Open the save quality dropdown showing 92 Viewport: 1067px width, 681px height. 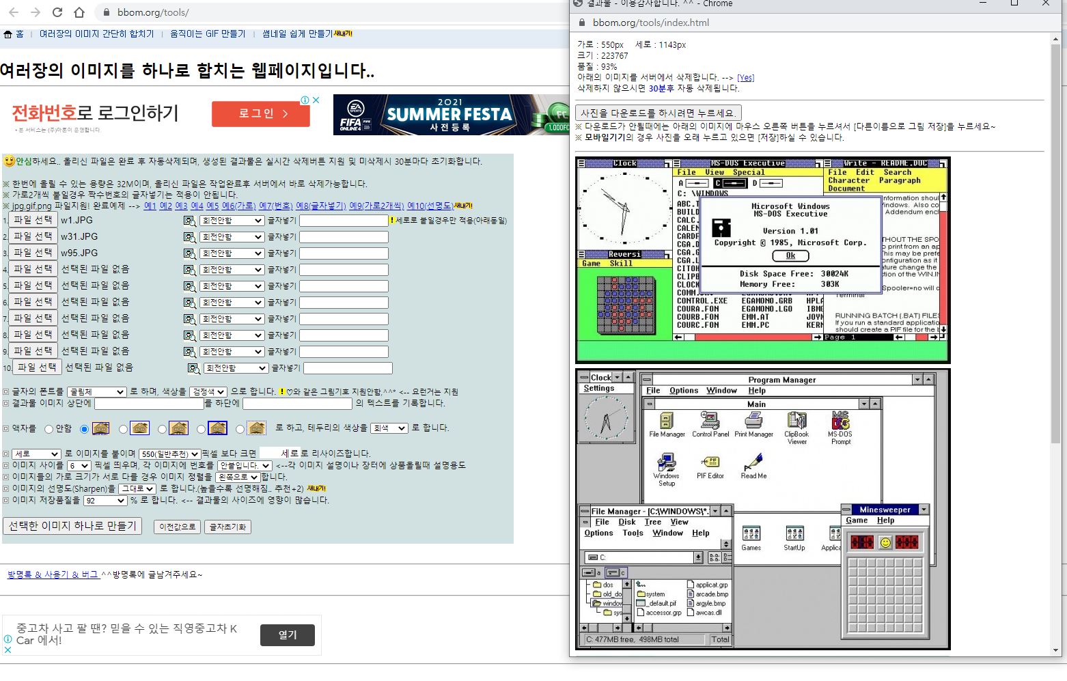tap(105, 501)
